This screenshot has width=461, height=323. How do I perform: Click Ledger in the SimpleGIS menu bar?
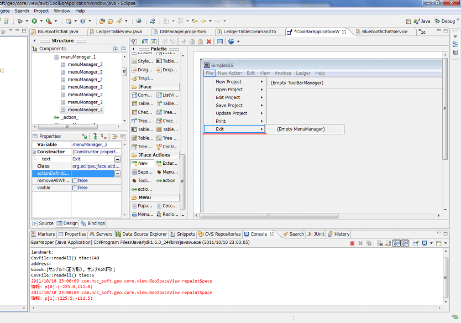[x=303, y=73]
